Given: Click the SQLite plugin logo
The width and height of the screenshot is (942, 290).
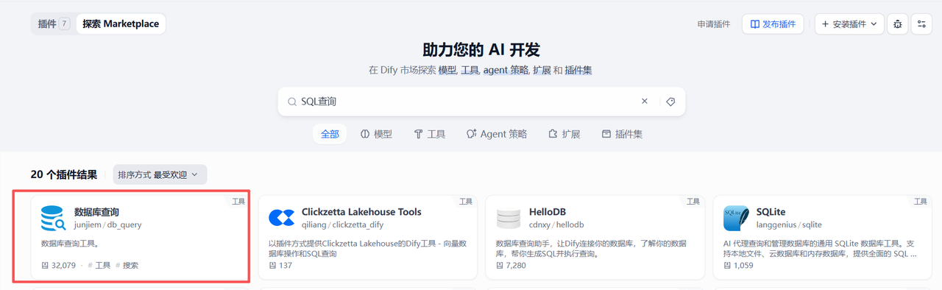Looking at the screenshot, I should pos(736,218).
